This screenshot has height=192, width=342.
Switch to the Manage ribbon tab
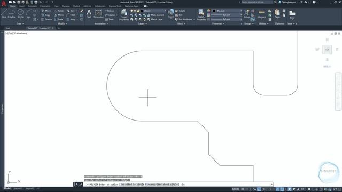[x=66, y=6]
